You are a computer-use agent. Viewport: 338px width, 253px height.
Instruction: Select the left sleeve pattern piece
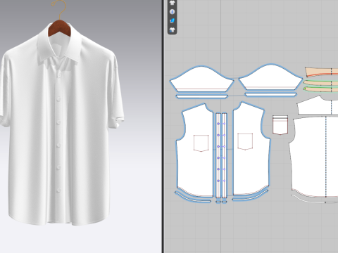click(201, 79)
